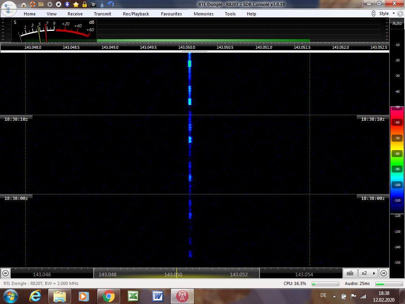Viewport: 405px width, 304px height.
Task: Open Word from taskbar
Action: coord(157,296)
